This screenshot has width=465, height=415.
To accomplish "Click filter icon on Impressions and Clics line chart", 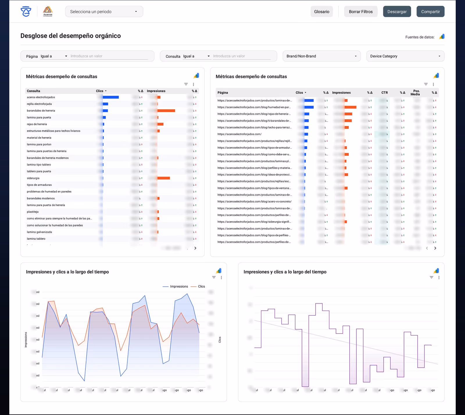I will tap(214, 278).
